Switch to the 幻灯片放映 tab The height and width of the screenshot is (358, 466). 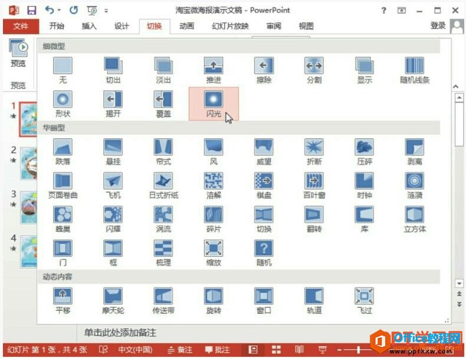[x=230, y=26]
